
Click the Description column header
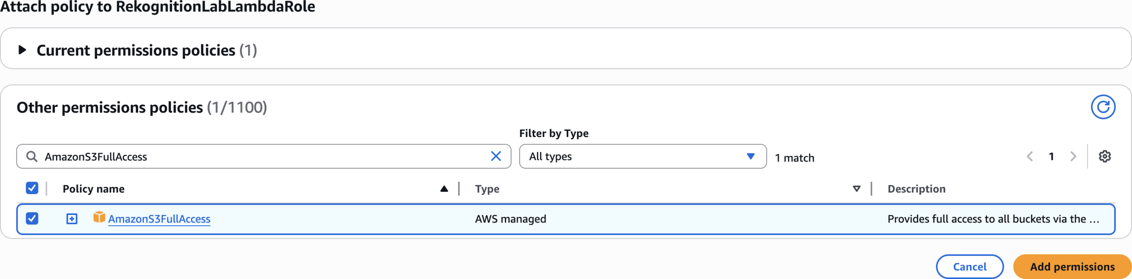[916, 189]
